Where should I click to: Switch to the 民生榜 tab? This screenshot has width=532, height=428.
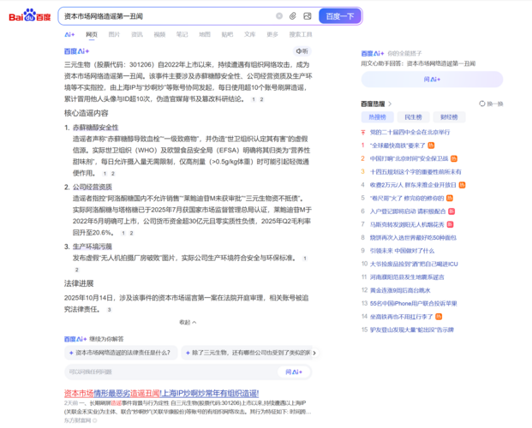click(413, 117)
